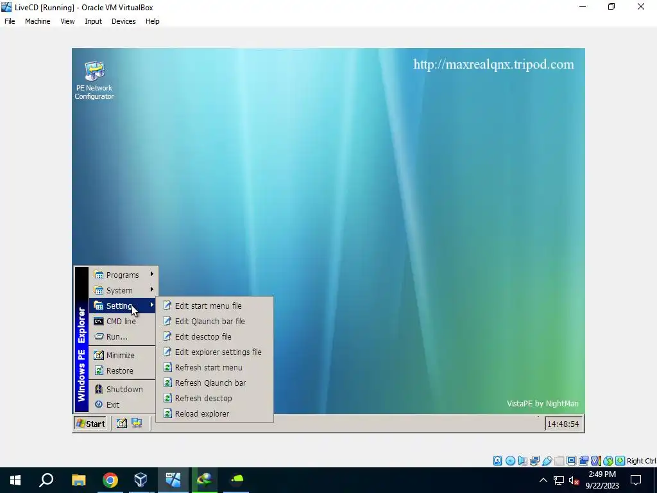This screenshot has height=493, width=657.
Task: Click the Right Ctrl host key label
Action: 641,461
